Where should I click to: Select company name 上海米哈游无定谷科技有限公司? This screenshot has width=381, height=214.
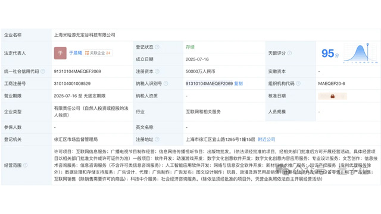(x=85, y=35)
